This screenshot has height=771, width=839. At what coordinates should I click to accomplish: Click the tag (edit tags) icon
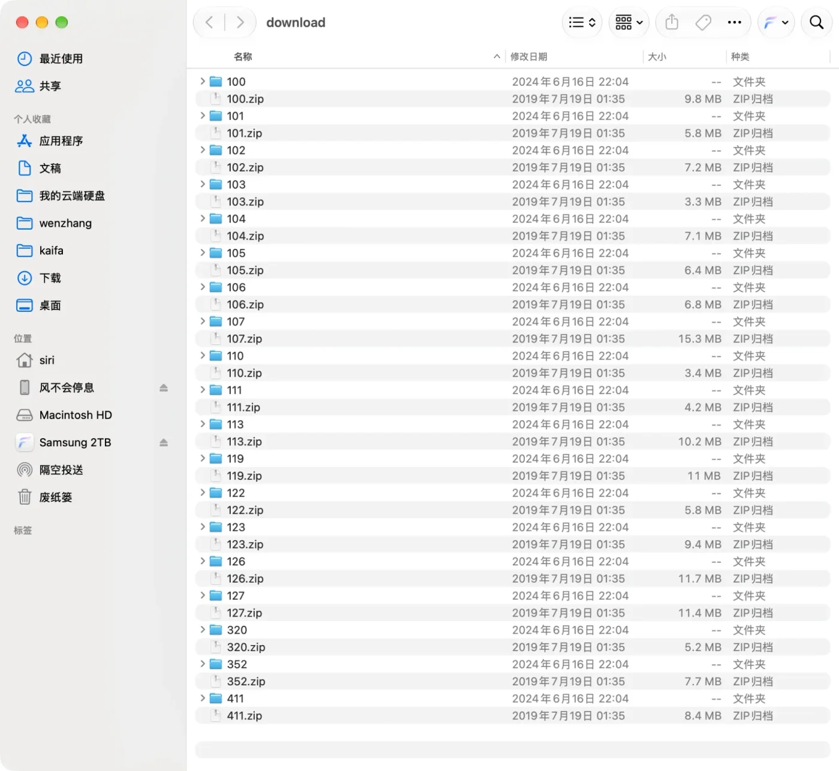(703, 23)
